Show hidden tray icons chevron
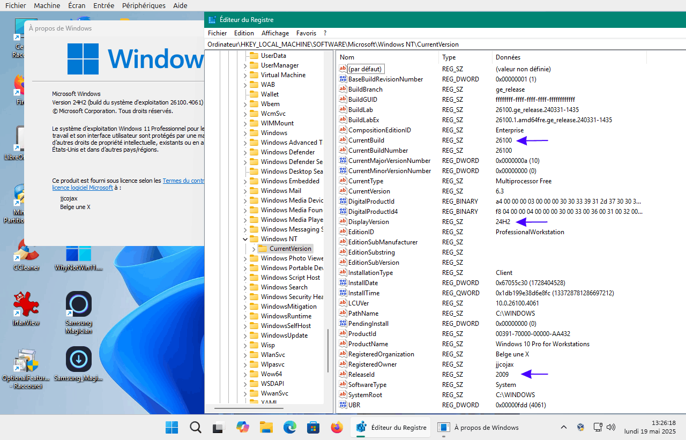Image resolution: width=686 pixels, height=440 pixels. [563, 427]
